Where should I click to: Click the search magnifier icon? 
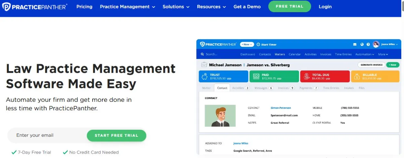202,54
